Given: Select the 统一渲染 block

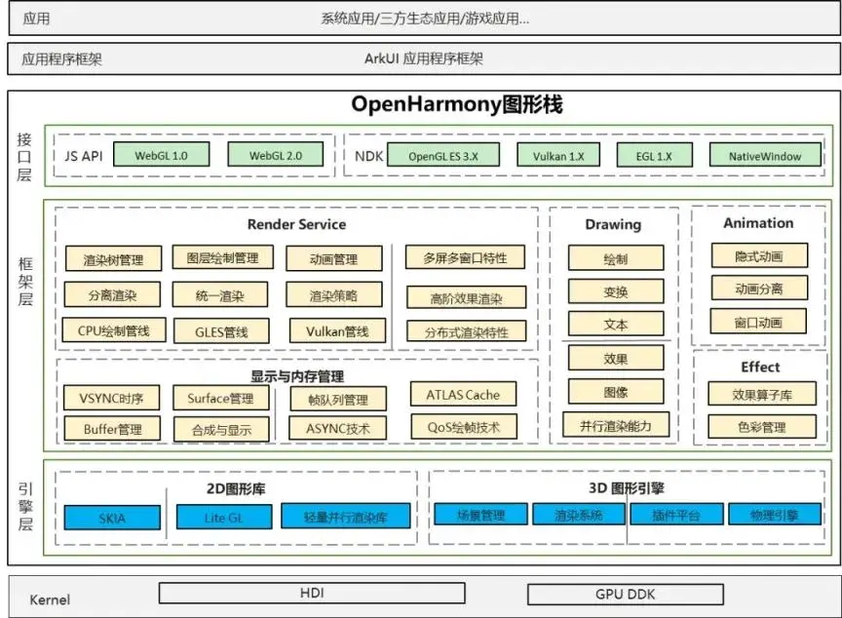Looking at the screenshot, I should coord(219,294).
